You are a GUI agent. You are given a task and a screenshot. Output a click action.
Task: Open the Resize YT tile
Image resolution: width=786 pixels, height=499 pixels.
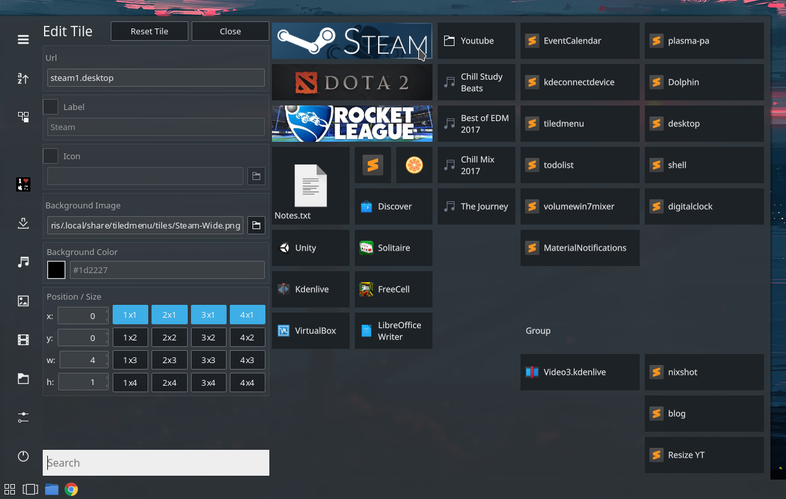[704, 455]
